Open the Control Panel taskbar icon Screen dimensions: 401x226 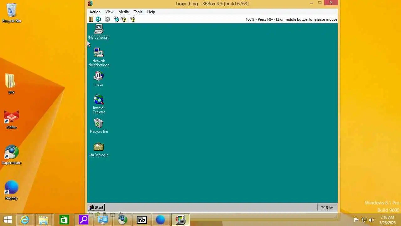(103, 220)
